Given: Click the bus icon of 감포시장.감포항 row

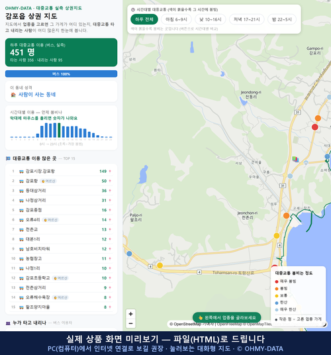Looking at the screenshot, I should pos(21,172).
